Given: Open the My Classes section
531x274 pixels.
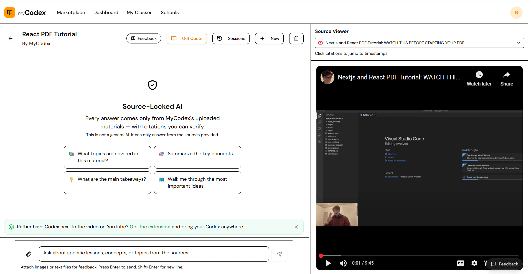Looking at the screenshot, I should coord(139,12).
